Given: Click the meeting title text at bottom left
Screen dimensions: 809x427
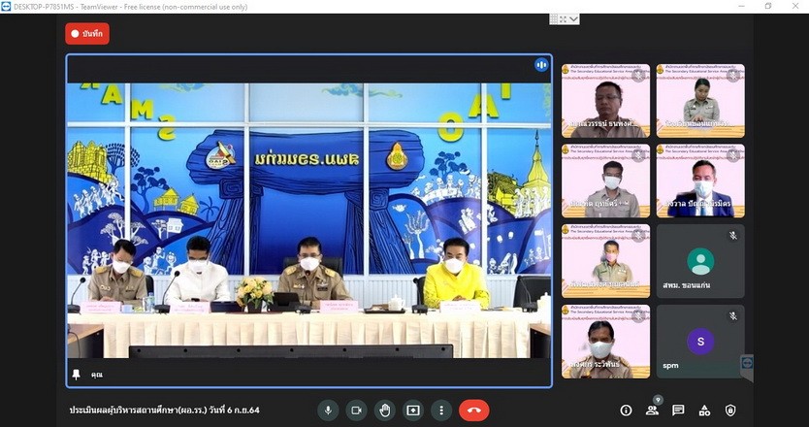Looking at the screenshot, I should [x=164, y=411].
